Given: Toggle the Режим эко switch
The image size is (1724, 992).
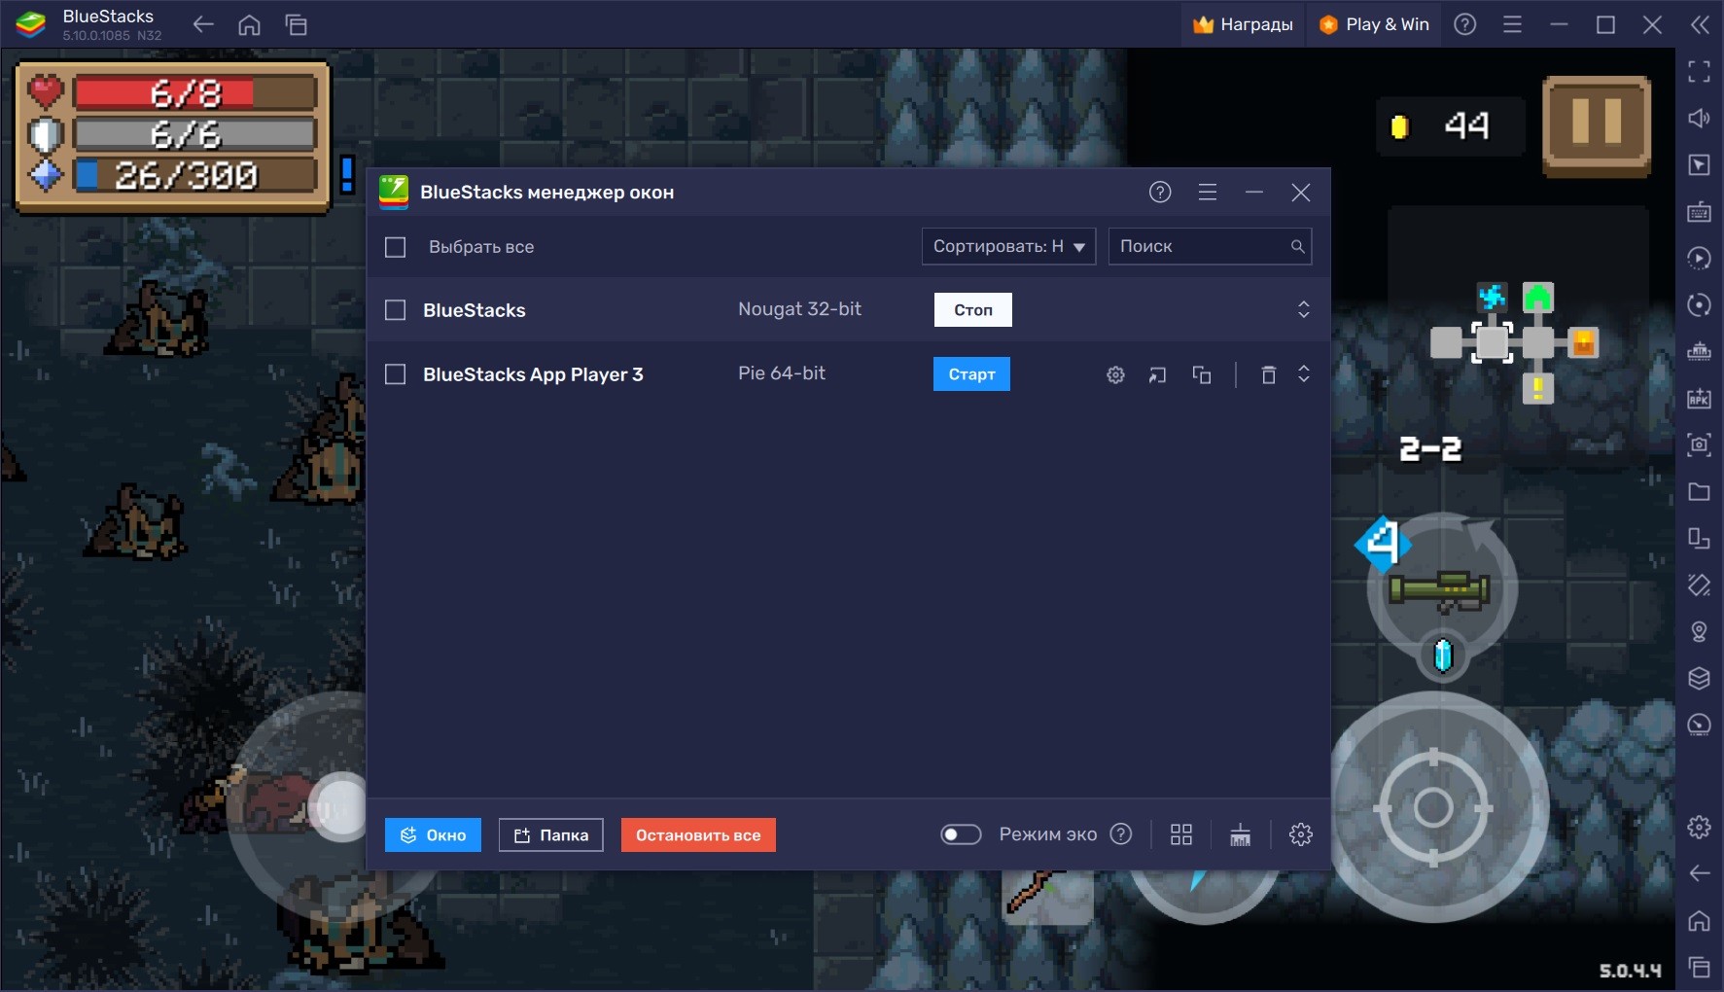Looking at the screenshot, I should (961, 834).
